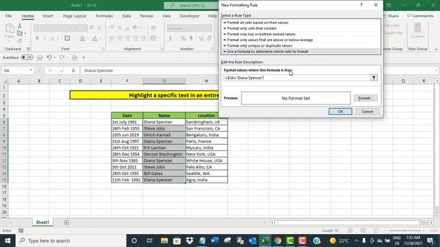Select 'Format only cells that contain' rule type
Screen dimensions: 440x247
301,28
